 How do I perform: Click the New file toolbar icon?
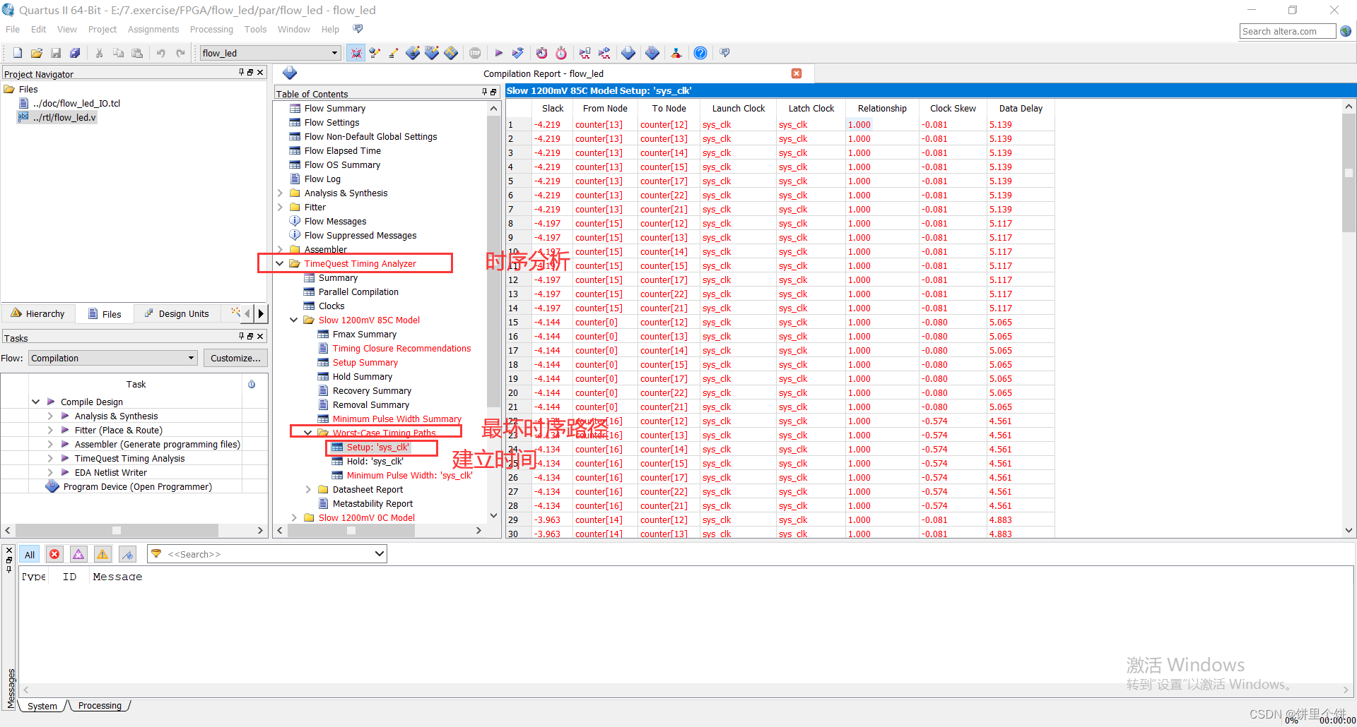coord(18,53)
